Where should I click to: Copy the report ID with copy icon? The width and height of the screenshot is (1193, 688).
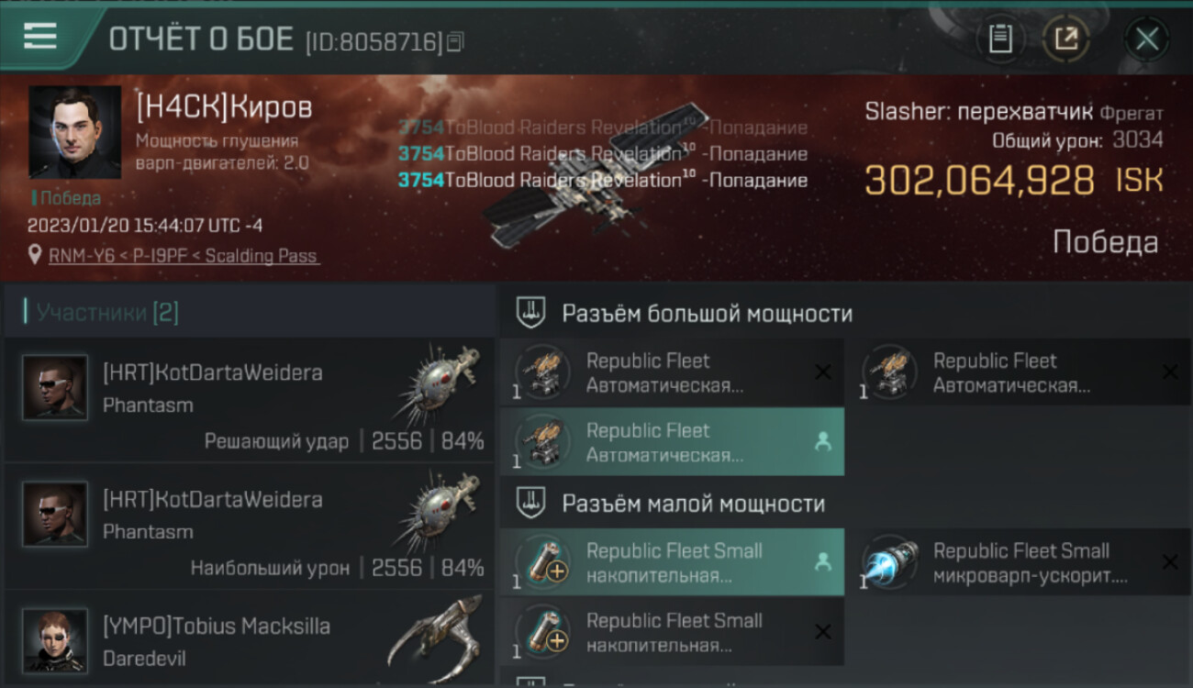pos(455,41)
